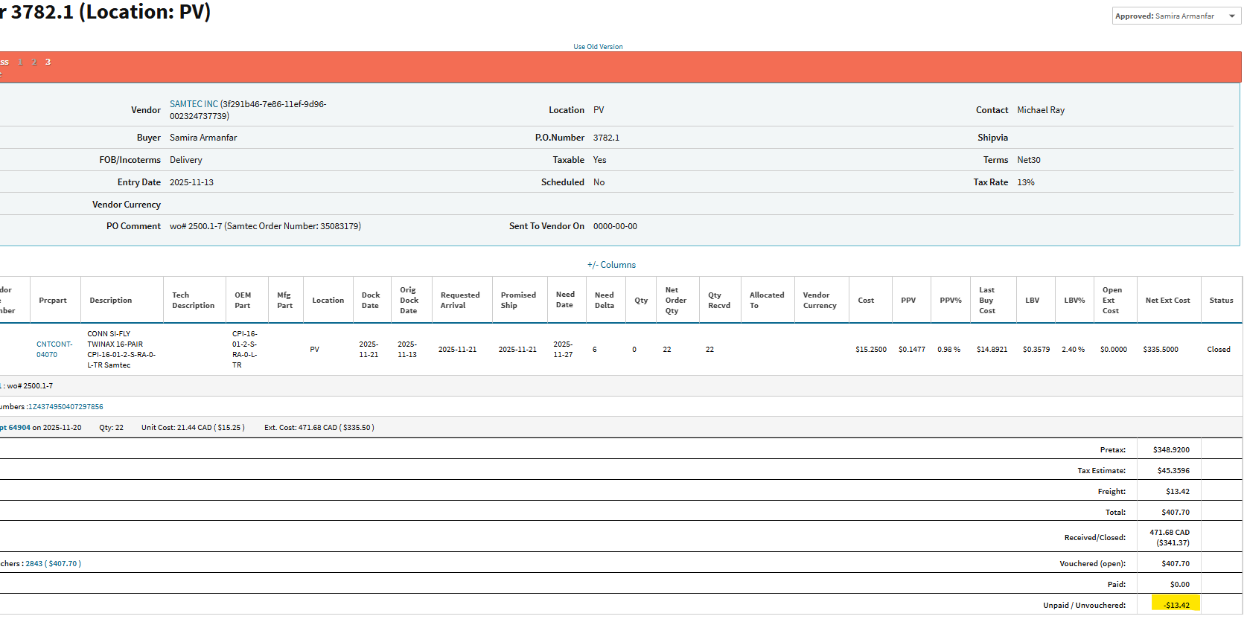The width and height of the screenshot is (1247, 619).
Task: Open part CNTCONT-04070 link
Action: click(x=54, y=350)
